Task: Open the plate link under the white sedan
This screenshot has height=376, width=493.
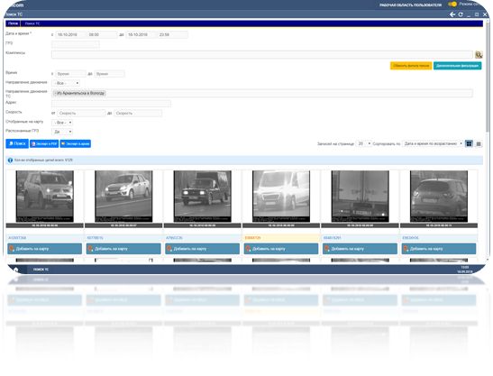Action: click(x=95, y=238)
